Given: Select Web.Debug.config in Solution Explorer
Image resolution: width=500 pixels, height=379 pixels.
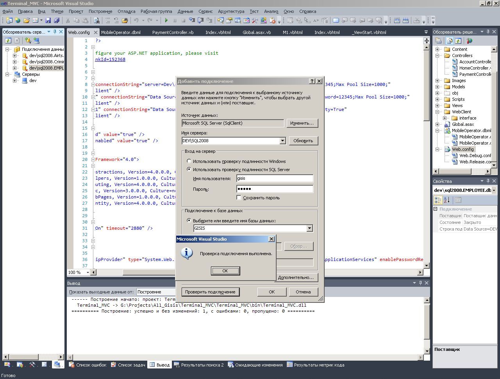Looking at the screenshot, I should coord(475,156).
